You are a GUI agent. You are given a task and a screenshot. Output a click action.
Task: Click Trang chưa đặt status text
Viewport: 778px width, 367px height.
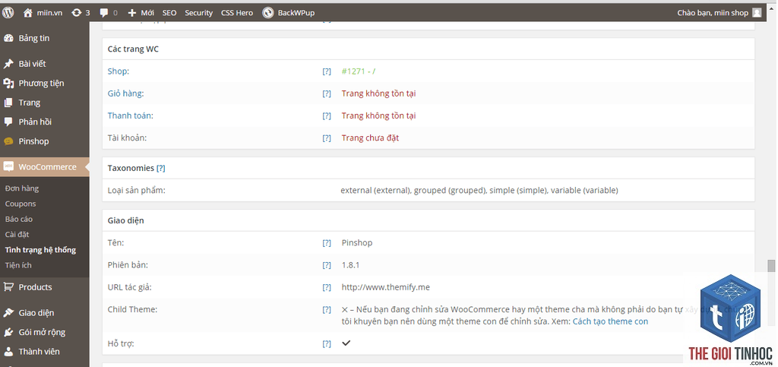(370, 138)
